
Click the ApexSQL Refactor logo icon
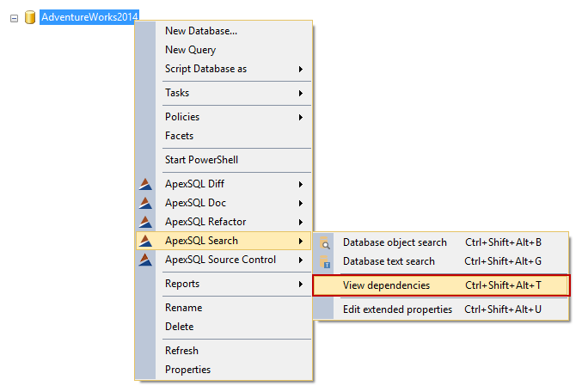pyautogui.click(x=145, y=222)
